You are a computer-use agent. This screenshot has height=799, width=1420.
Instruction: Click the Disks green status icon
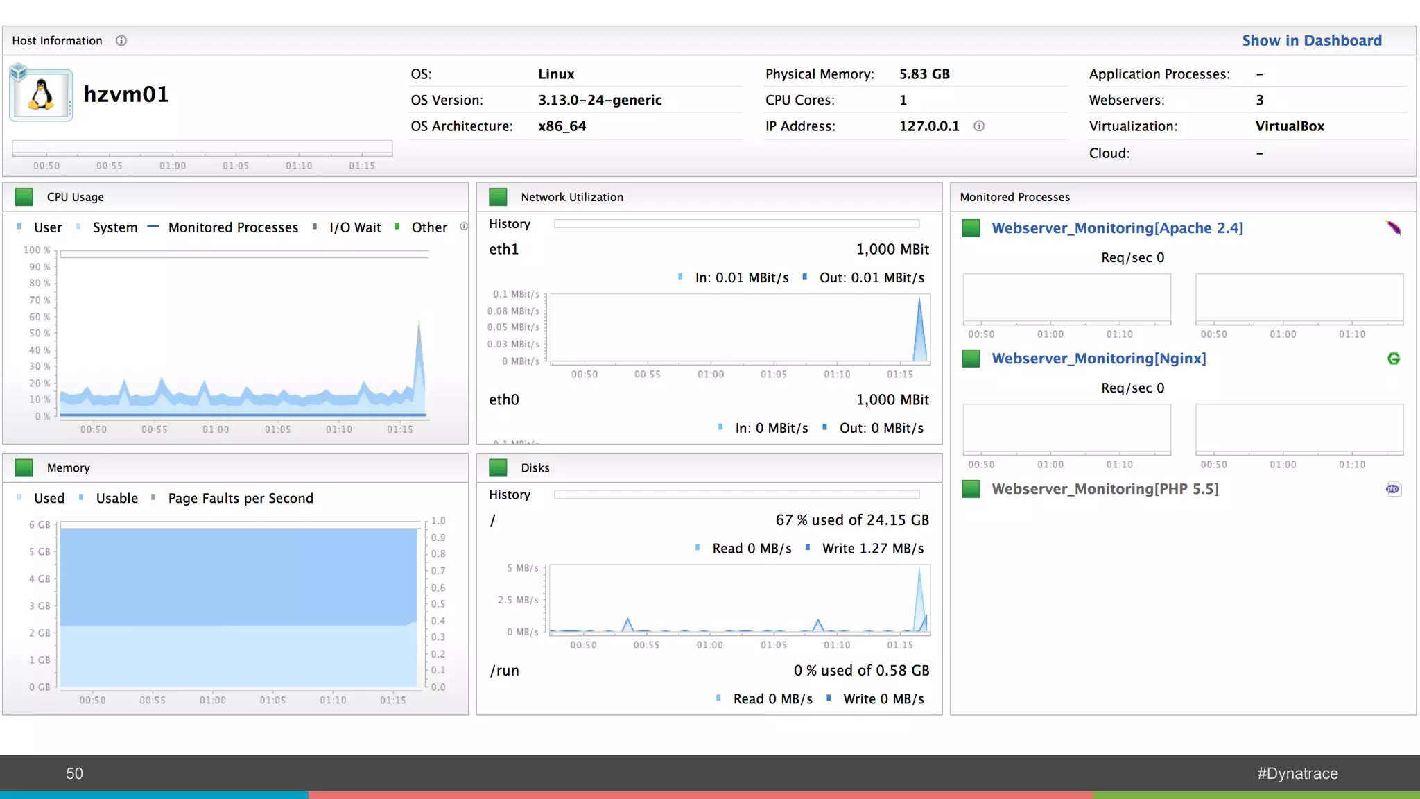[498, 468]
